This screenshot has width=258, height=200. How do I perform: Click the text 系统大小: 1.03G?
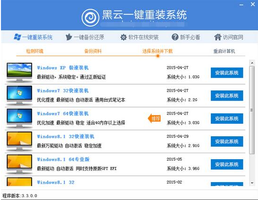pyautogui.click(x=183, y=77)
